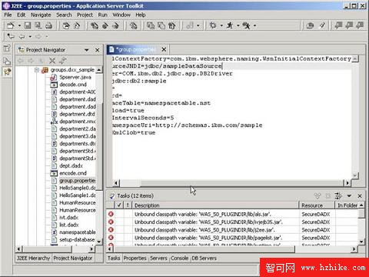Collapse the groups.dxx_sample tree node

pos(37,70)
